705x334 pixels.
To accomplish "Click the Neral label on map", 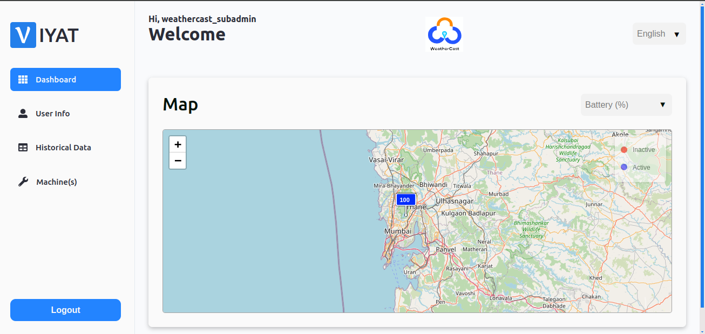I will [484, 242].
